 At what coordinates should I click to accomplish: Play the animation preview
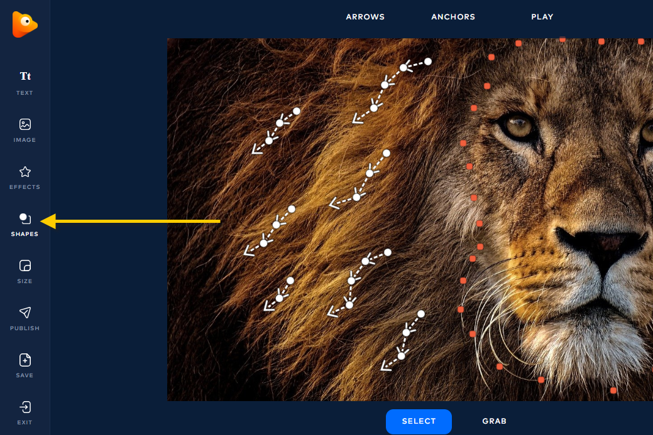(x=542, y=17)
